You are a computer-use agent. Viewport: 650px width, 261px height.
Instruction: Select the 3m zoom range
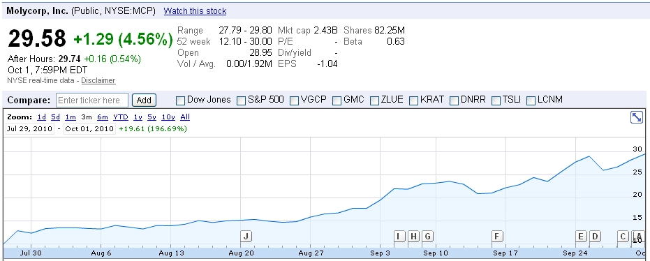point(87,117)
